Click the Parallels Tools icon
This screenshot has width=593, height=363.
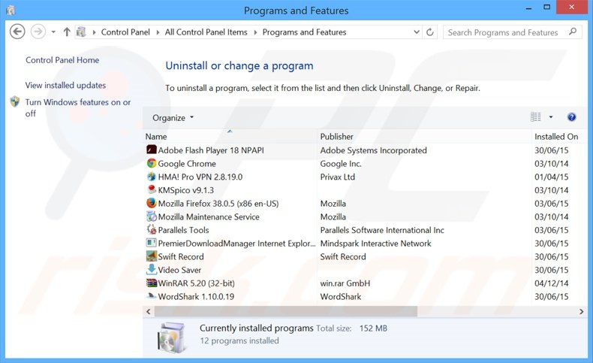coord(152,229)
